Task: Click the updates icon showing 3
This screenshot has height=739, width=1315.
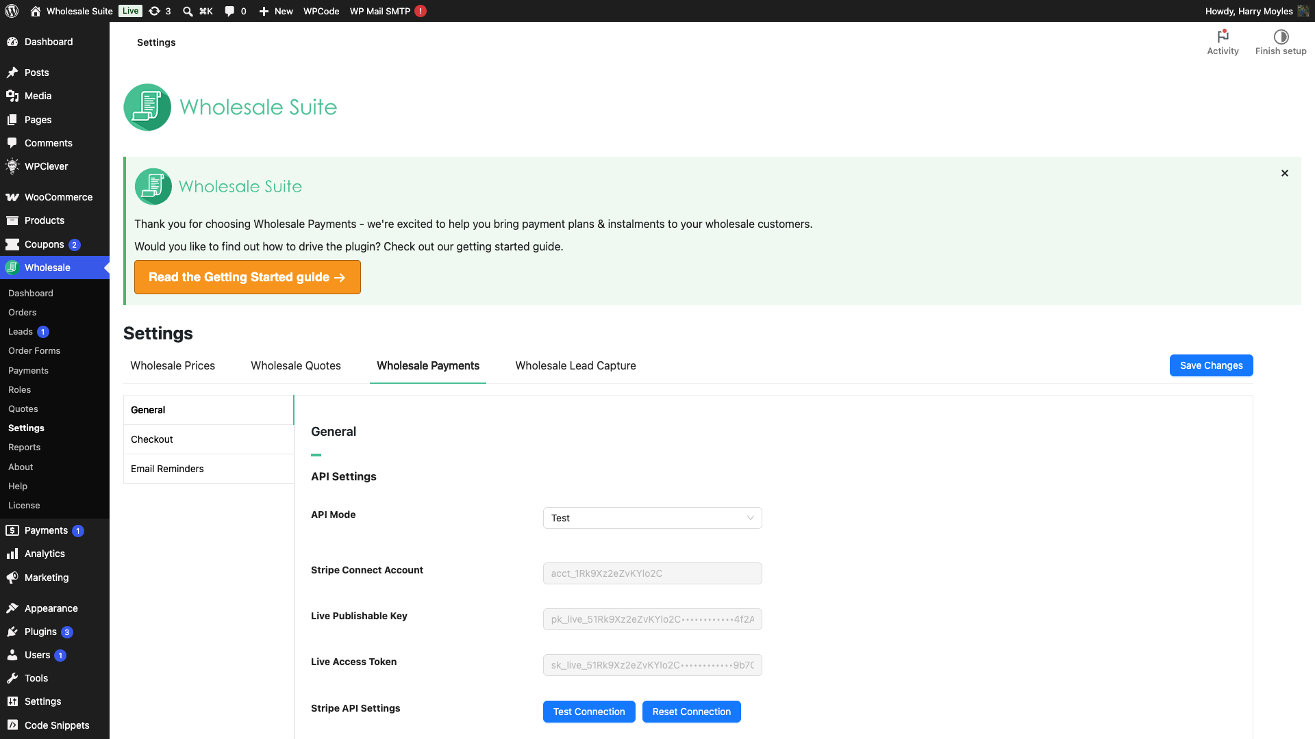Action: tap(155, 11)
